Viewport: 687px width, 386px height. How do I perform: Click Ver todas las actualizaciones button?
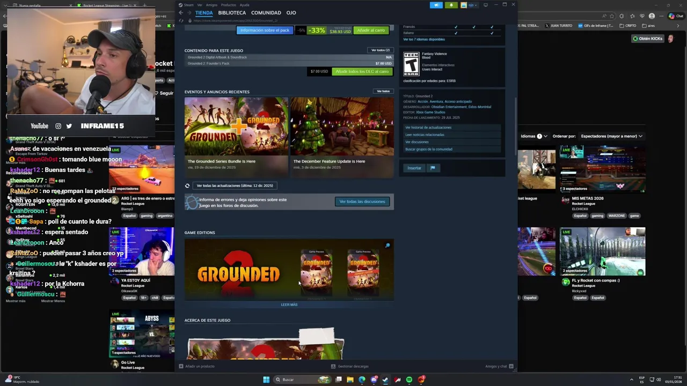[235, 185]
